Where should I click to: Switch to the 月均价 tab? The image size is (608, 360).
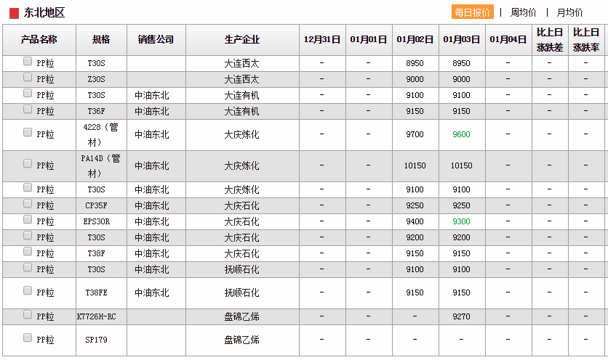click(569, 12)
